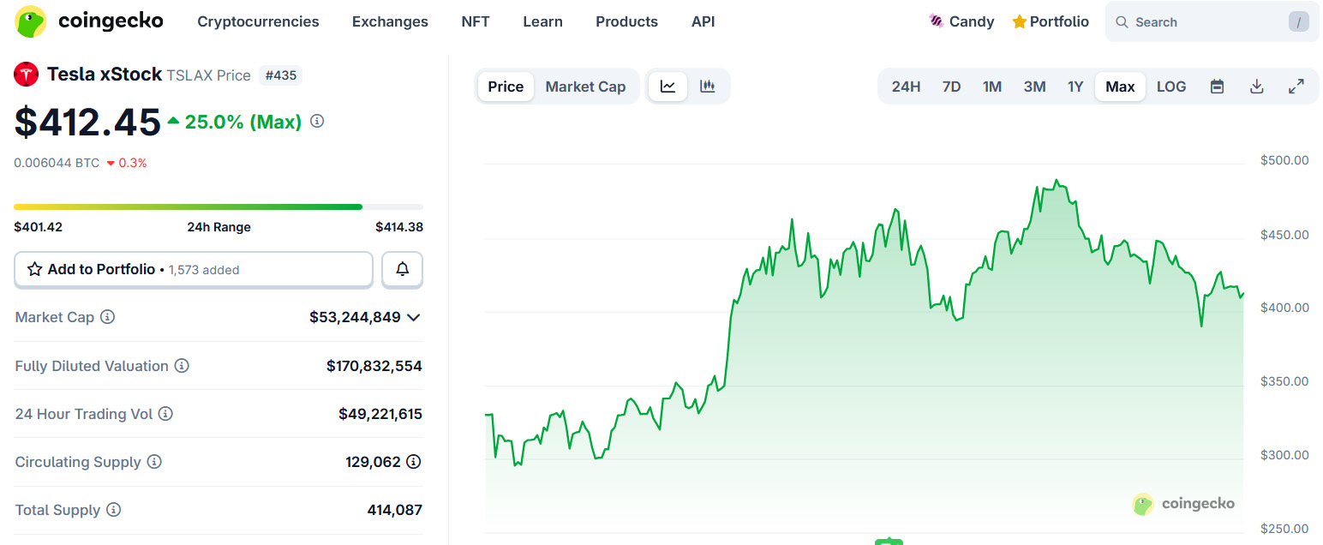
Task: Click Add to Portfolio button
Action: coord(194,269)
